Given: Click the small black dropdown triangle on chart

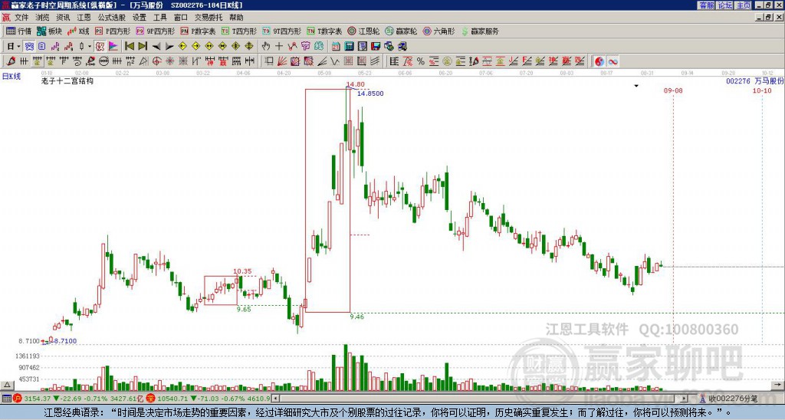Looking at the screenshot, I should click(636, 86).
